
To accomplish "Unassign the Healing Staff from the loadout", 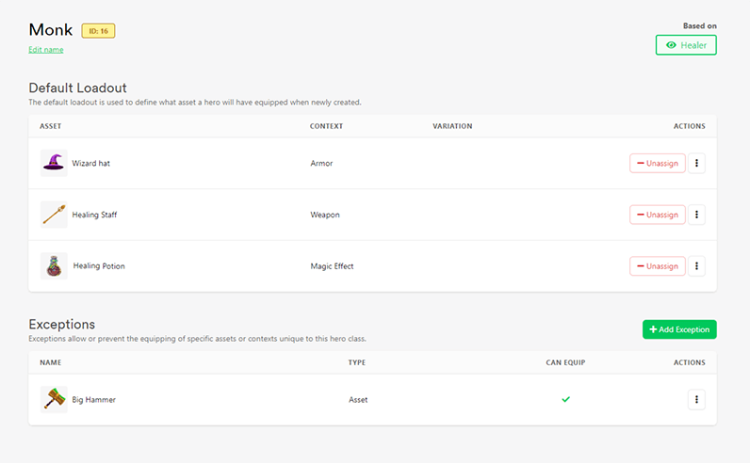I will [x=658, y=215].
